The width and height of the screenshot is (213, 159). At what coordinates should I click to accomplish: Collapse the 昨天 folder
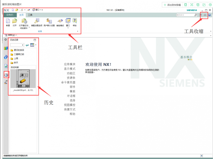click(14, 63)
